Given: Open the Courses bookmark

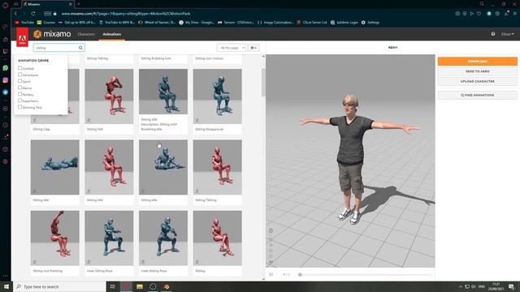Looking at the screenshot, I should click(x=46, y=23).
